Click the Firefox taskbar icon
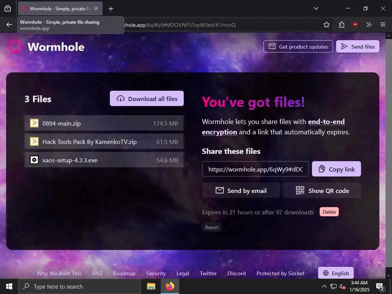Image resolution: width=392 pixels, height=294 pixels. (170, 286)
